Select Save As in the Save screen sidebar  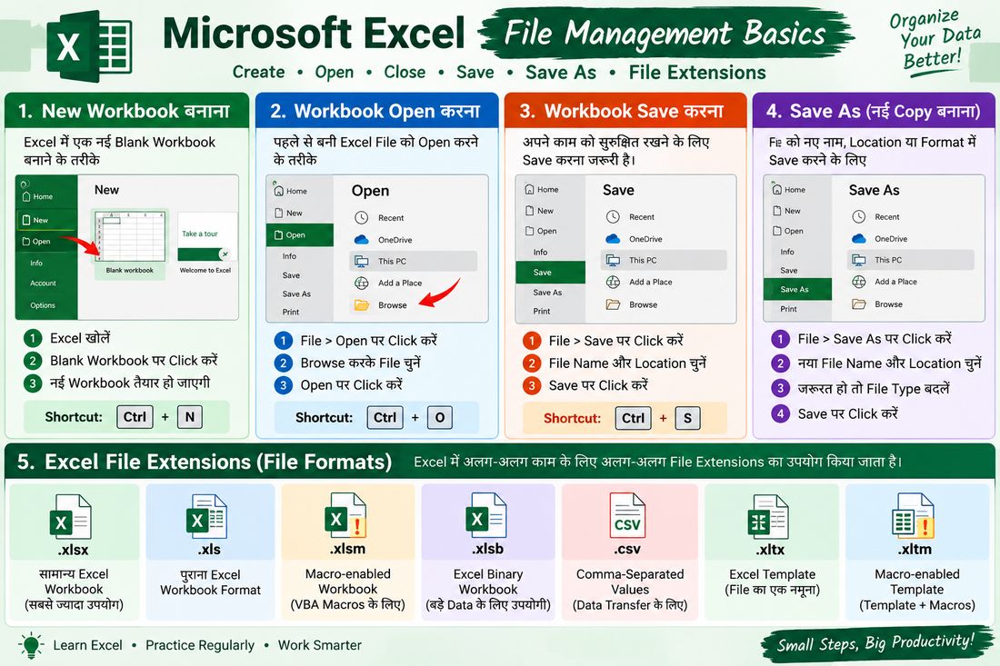tap(547, 293)
